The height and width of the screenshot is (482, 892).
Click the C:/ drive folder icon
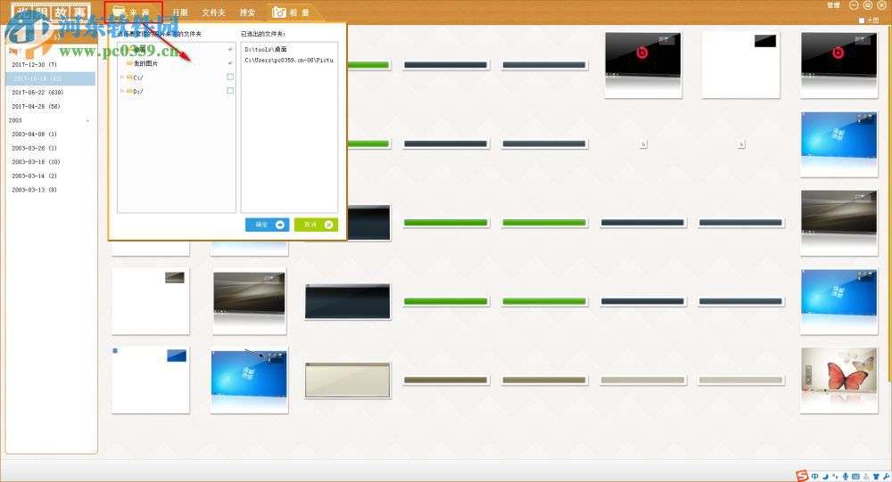(x=129, y=77)
